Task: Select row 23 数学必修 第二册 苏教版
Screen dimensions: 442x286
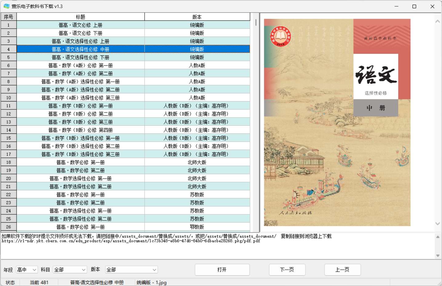Action: (133, 203)
